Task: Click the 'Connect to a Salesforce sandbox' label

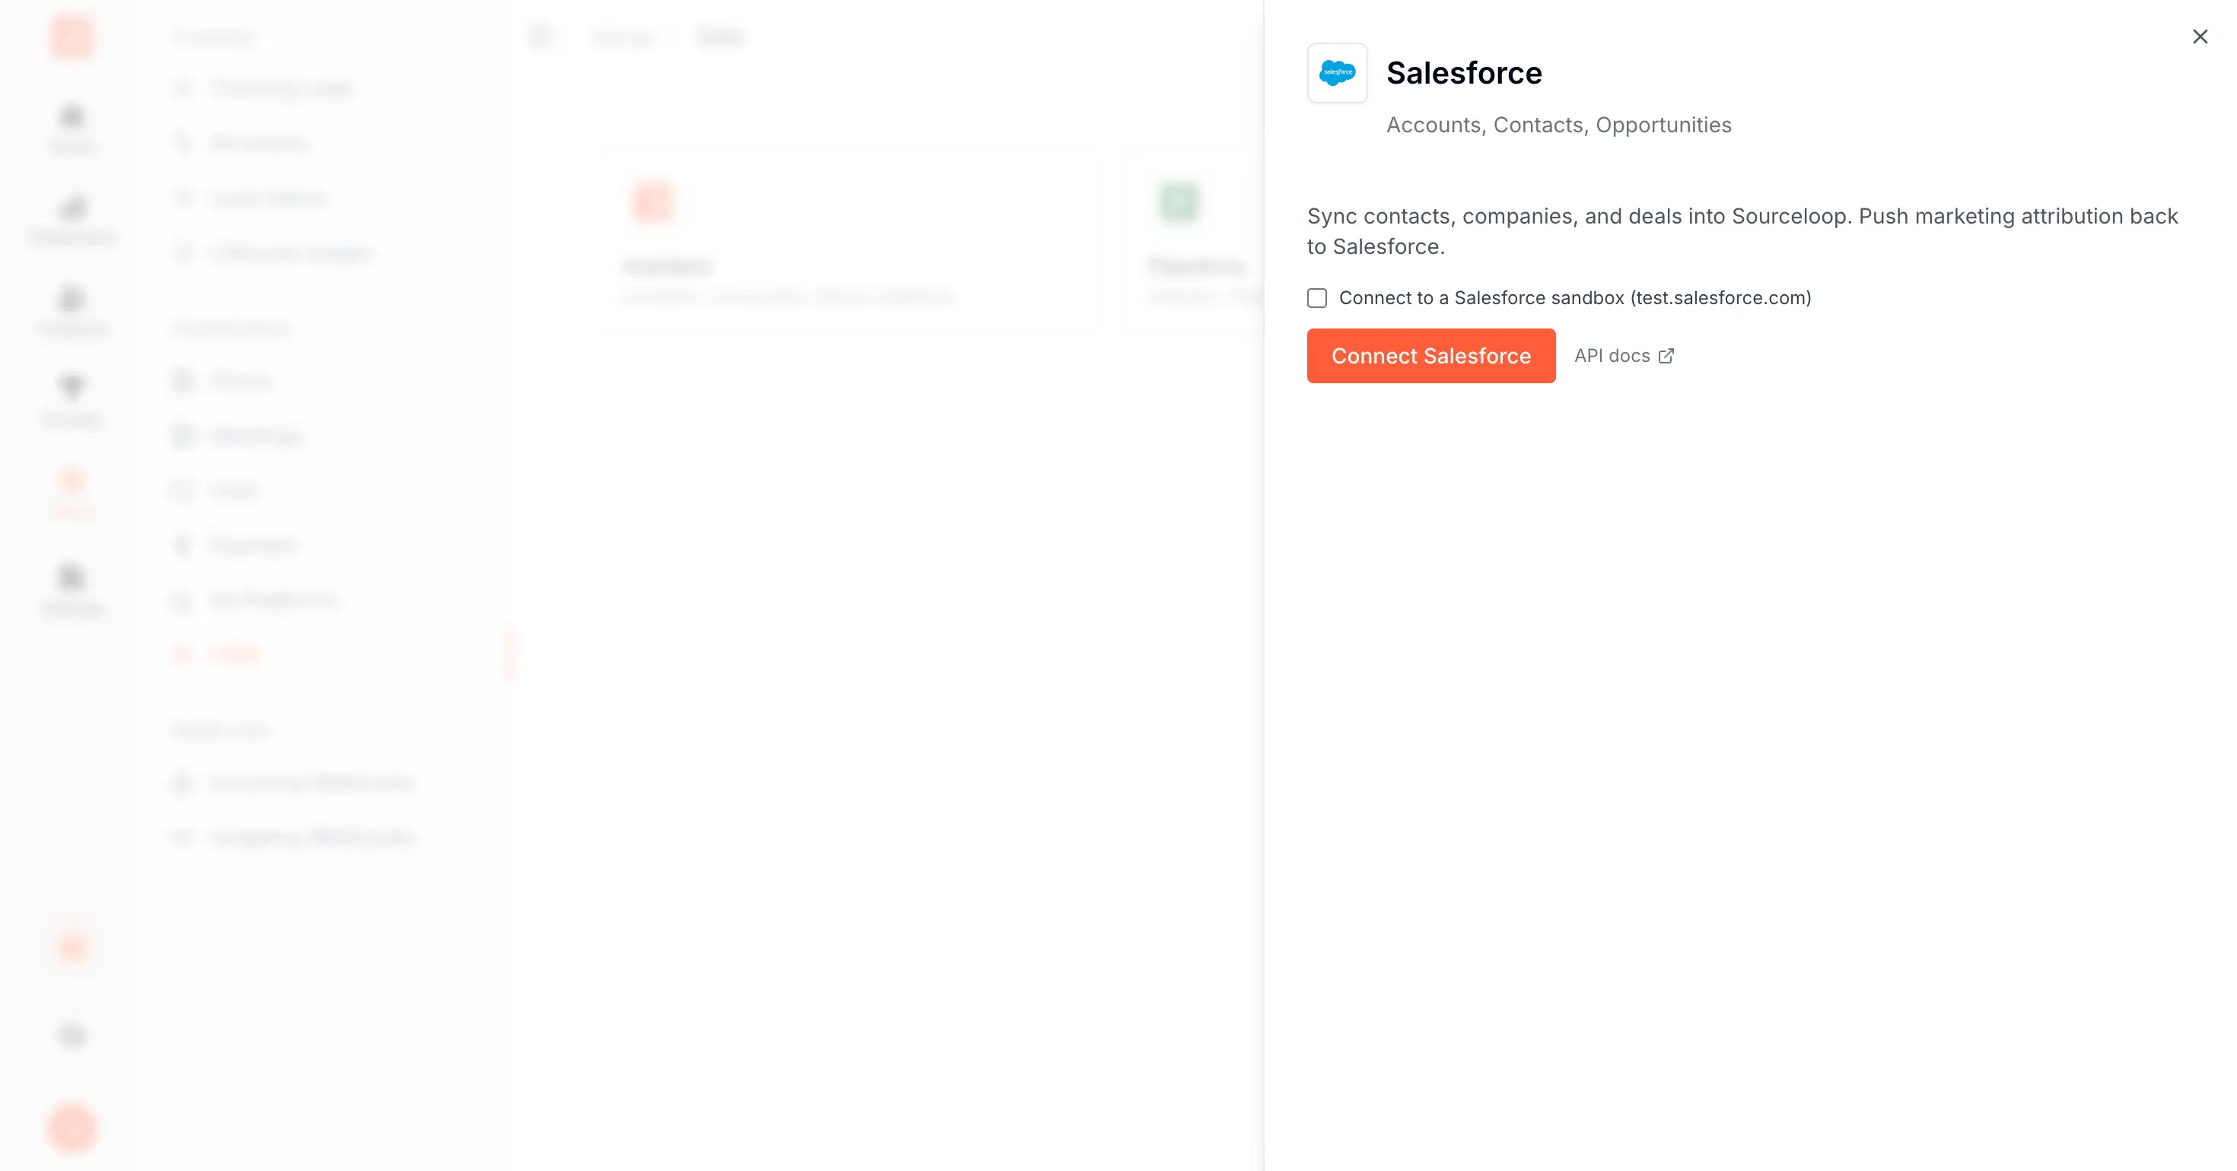Action: pyautogui.click(x=1575, y=298)
